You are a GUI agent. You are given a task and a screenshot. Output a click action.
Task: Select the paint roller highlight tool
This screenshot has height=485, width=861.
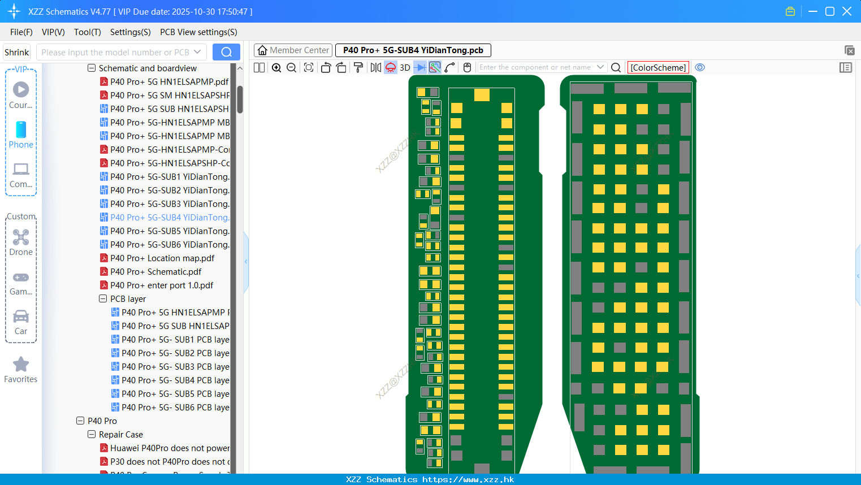358,67
